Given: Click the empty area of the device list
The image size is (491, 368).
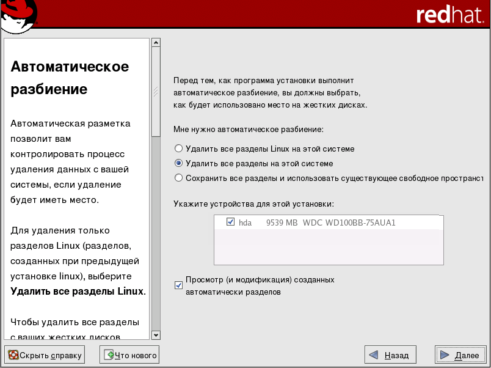Looking at the screenshot, I should 329,248.
